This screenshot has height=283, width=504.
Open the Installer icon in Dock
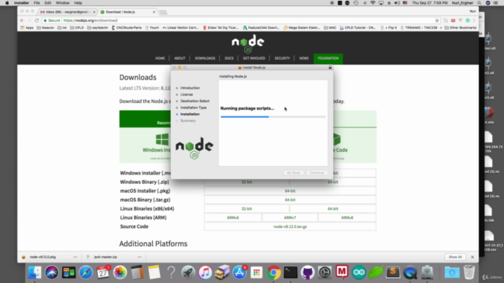click(427, 273)
